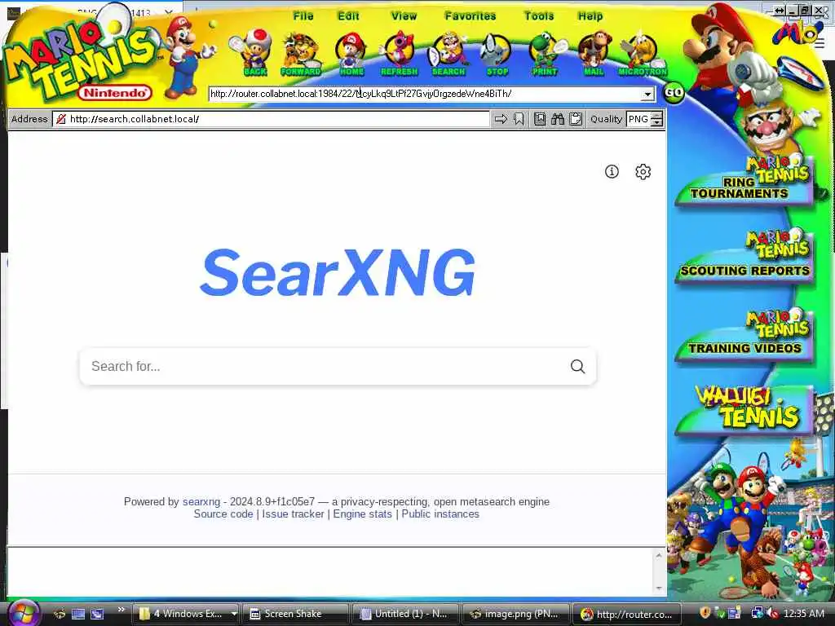The image size is (835, 626).
Task: Stop loading with the Boo icon
Action: click(497, 53)
